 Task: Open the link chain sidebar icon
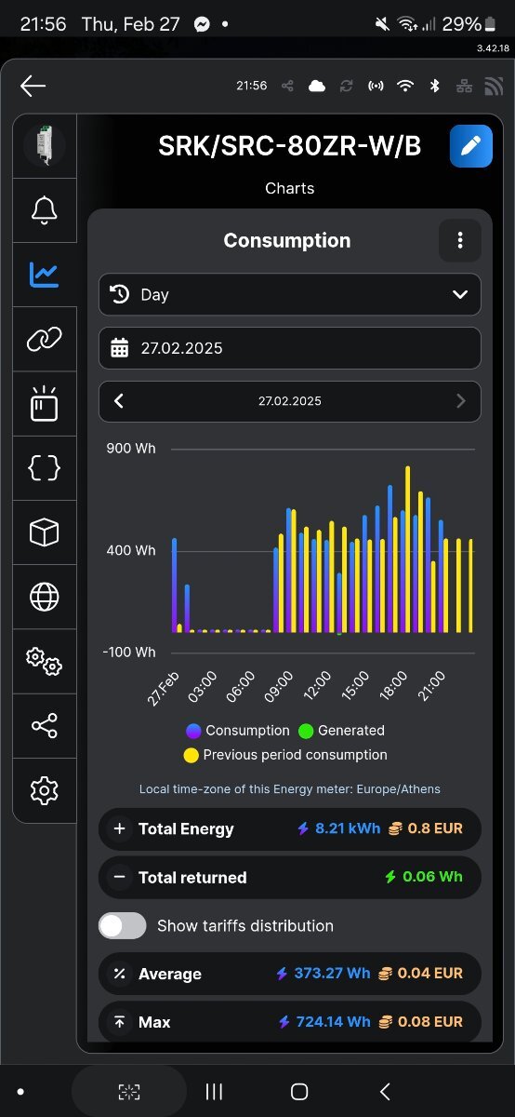pyautogui.click(x=45, y=340)
